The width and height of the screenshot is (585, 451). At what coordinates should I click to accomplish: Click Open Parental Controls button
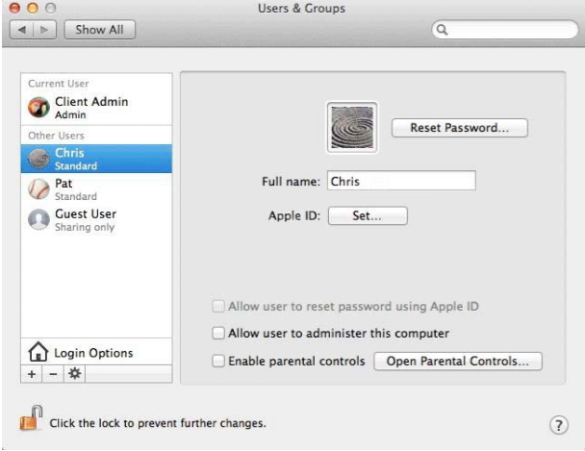[458, 362]
